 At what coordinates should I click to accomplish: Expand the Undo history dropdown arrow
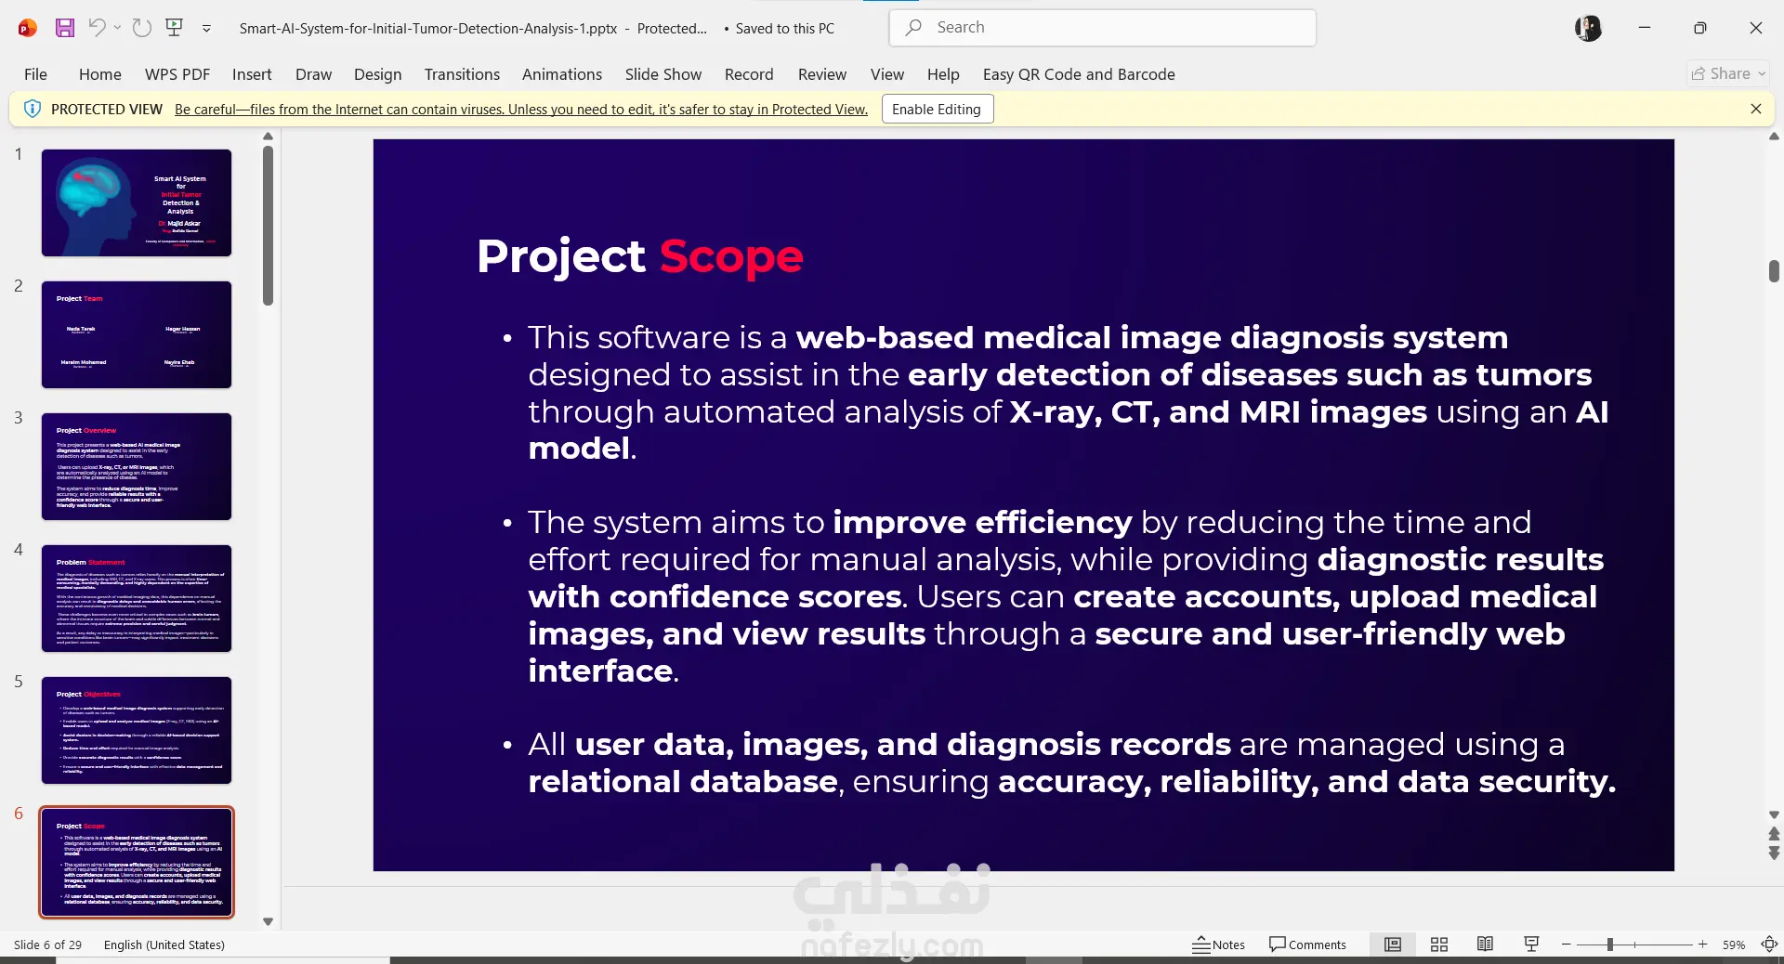point(117,28)
